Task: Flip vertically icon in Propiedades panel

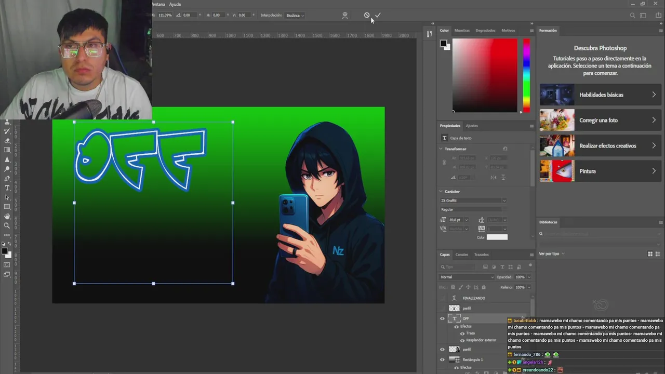Action: coord(503,178)
